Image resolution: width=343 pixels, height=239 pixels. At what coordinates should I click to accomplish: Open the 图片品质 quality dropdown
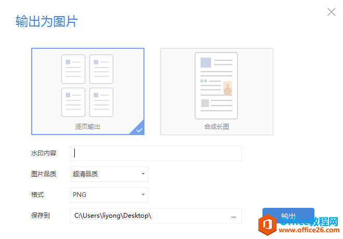coord(109,174)
